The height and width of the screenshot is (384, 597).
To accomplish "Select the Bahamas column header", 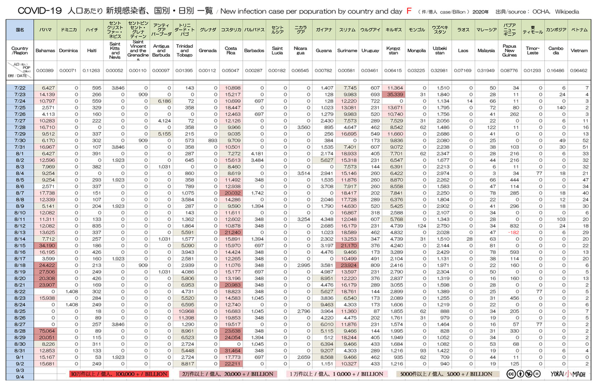I will [45, 51].
